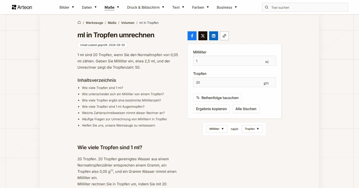Click the Inhaltsverzeichnis heading
The image size is (359, 188).
pyautogui.click(x=97, y=80)
